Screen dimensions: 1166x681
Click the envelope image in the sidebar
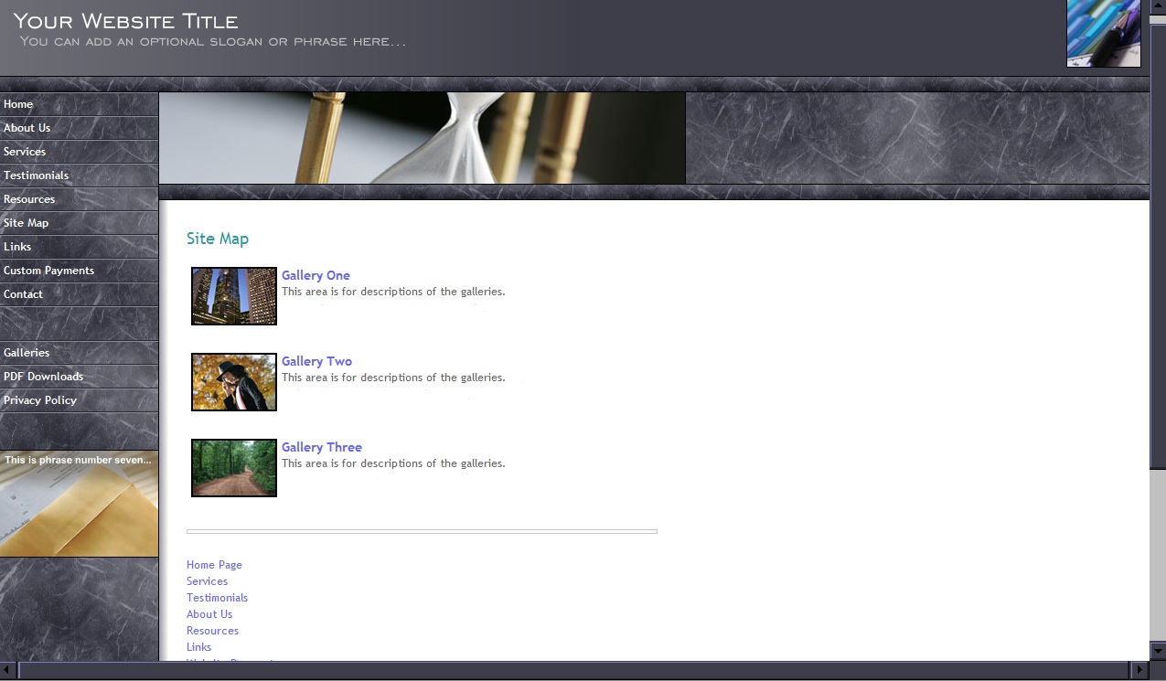click(x=79, y=504)
